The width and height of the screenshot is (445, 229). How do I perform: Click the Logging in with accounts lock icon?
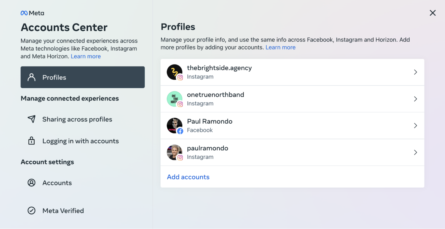click(31, 141)
